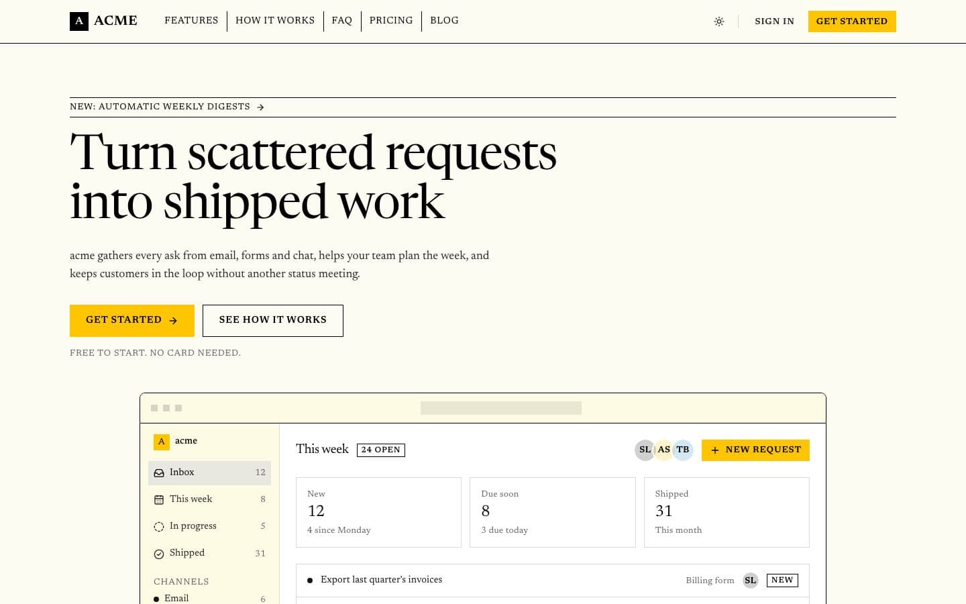This screenshot has width=966, height=604.
Task: Open the New 12 stats card
Action: click(x=378, y=512)
